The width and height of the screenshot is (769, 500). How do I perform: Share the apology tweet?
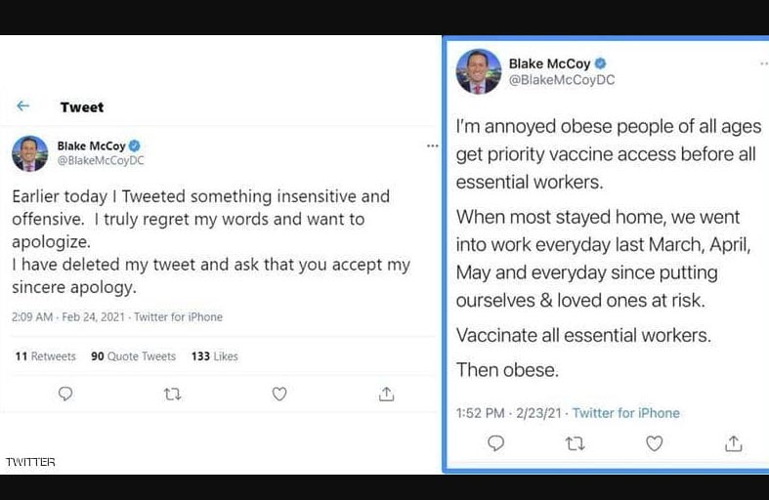click(386, 394)
